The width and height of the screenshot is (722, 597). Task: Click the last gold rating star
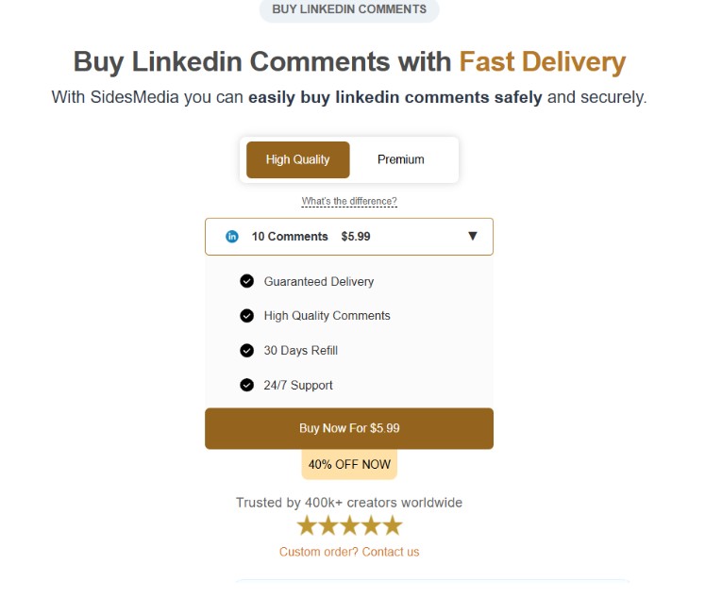pos(392,525)
